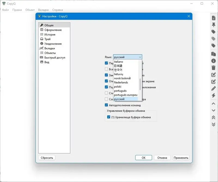The width and height of the screenshot is (218, 182).
Task: Uncheck "Автодополнение команд" checkbox
Action: pos(106,105)
